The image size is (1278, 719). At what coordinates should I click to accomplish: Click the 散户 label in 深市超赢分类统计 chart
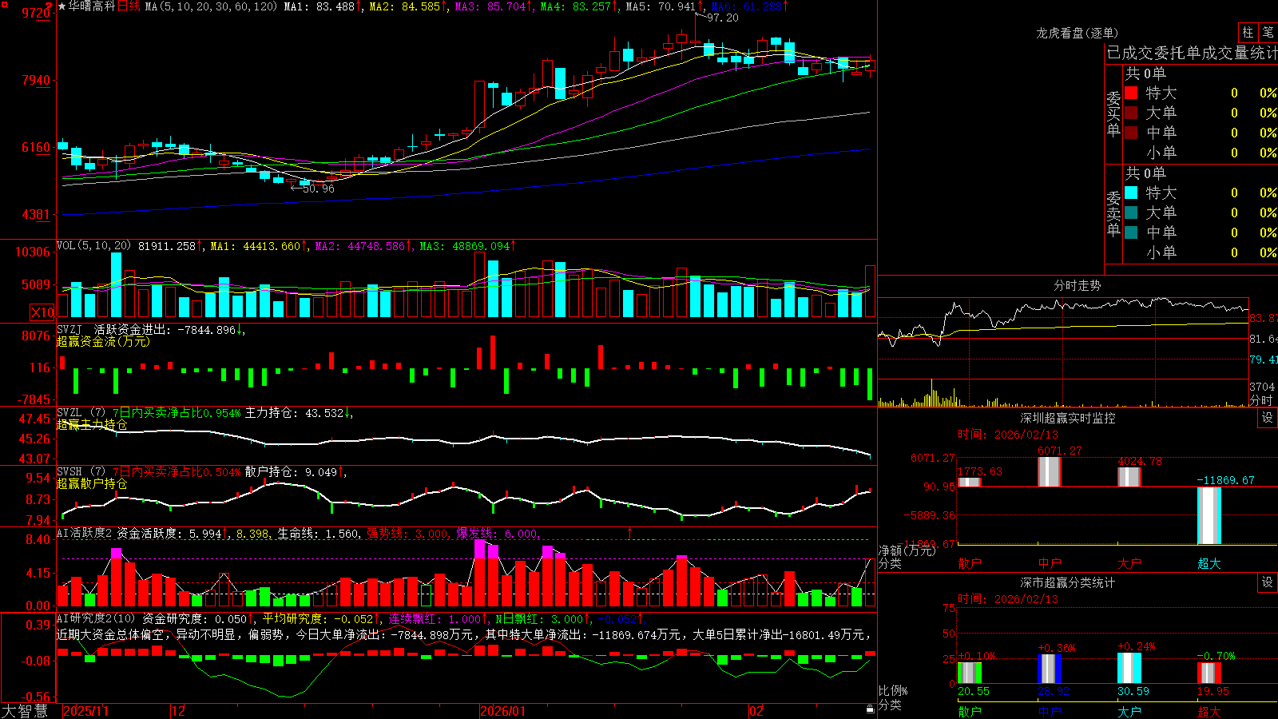pos(970,711)
